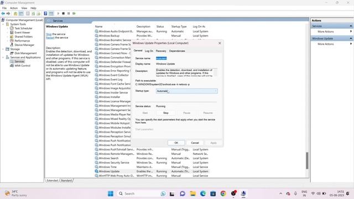Collapse the System Tools tree node
The width and height of the screenshot is (354, 199).
point(3,24)
